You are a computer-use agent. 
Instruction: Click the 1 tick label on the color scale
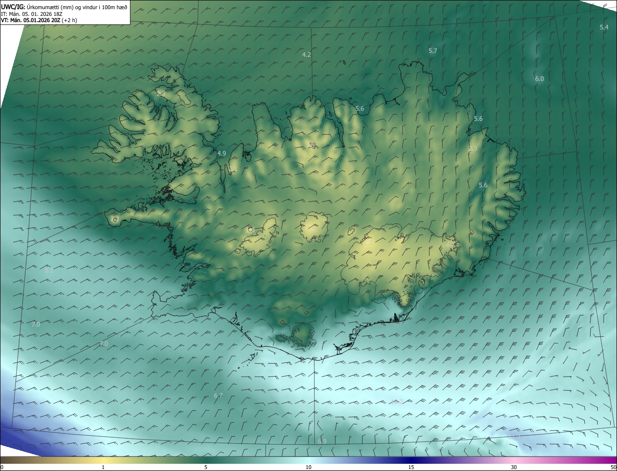point(103,467)
